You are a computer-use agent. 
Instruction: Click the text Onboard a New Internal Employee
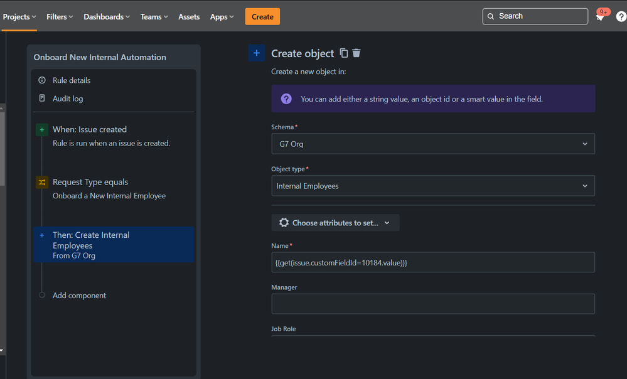(x=109, y=196)
